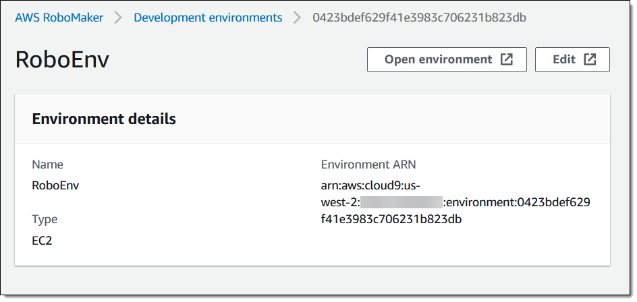Screen dimensions: 637x302
Task: Click external-link icon on Edit button
Action: (590, 59)
